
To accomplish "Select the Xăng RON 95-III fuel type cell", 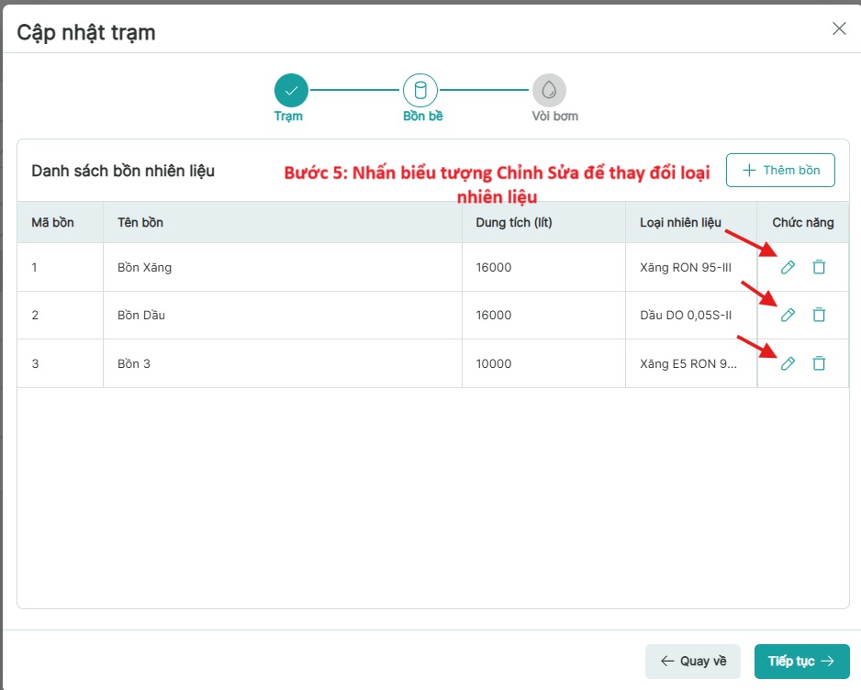I will [685, 267].
